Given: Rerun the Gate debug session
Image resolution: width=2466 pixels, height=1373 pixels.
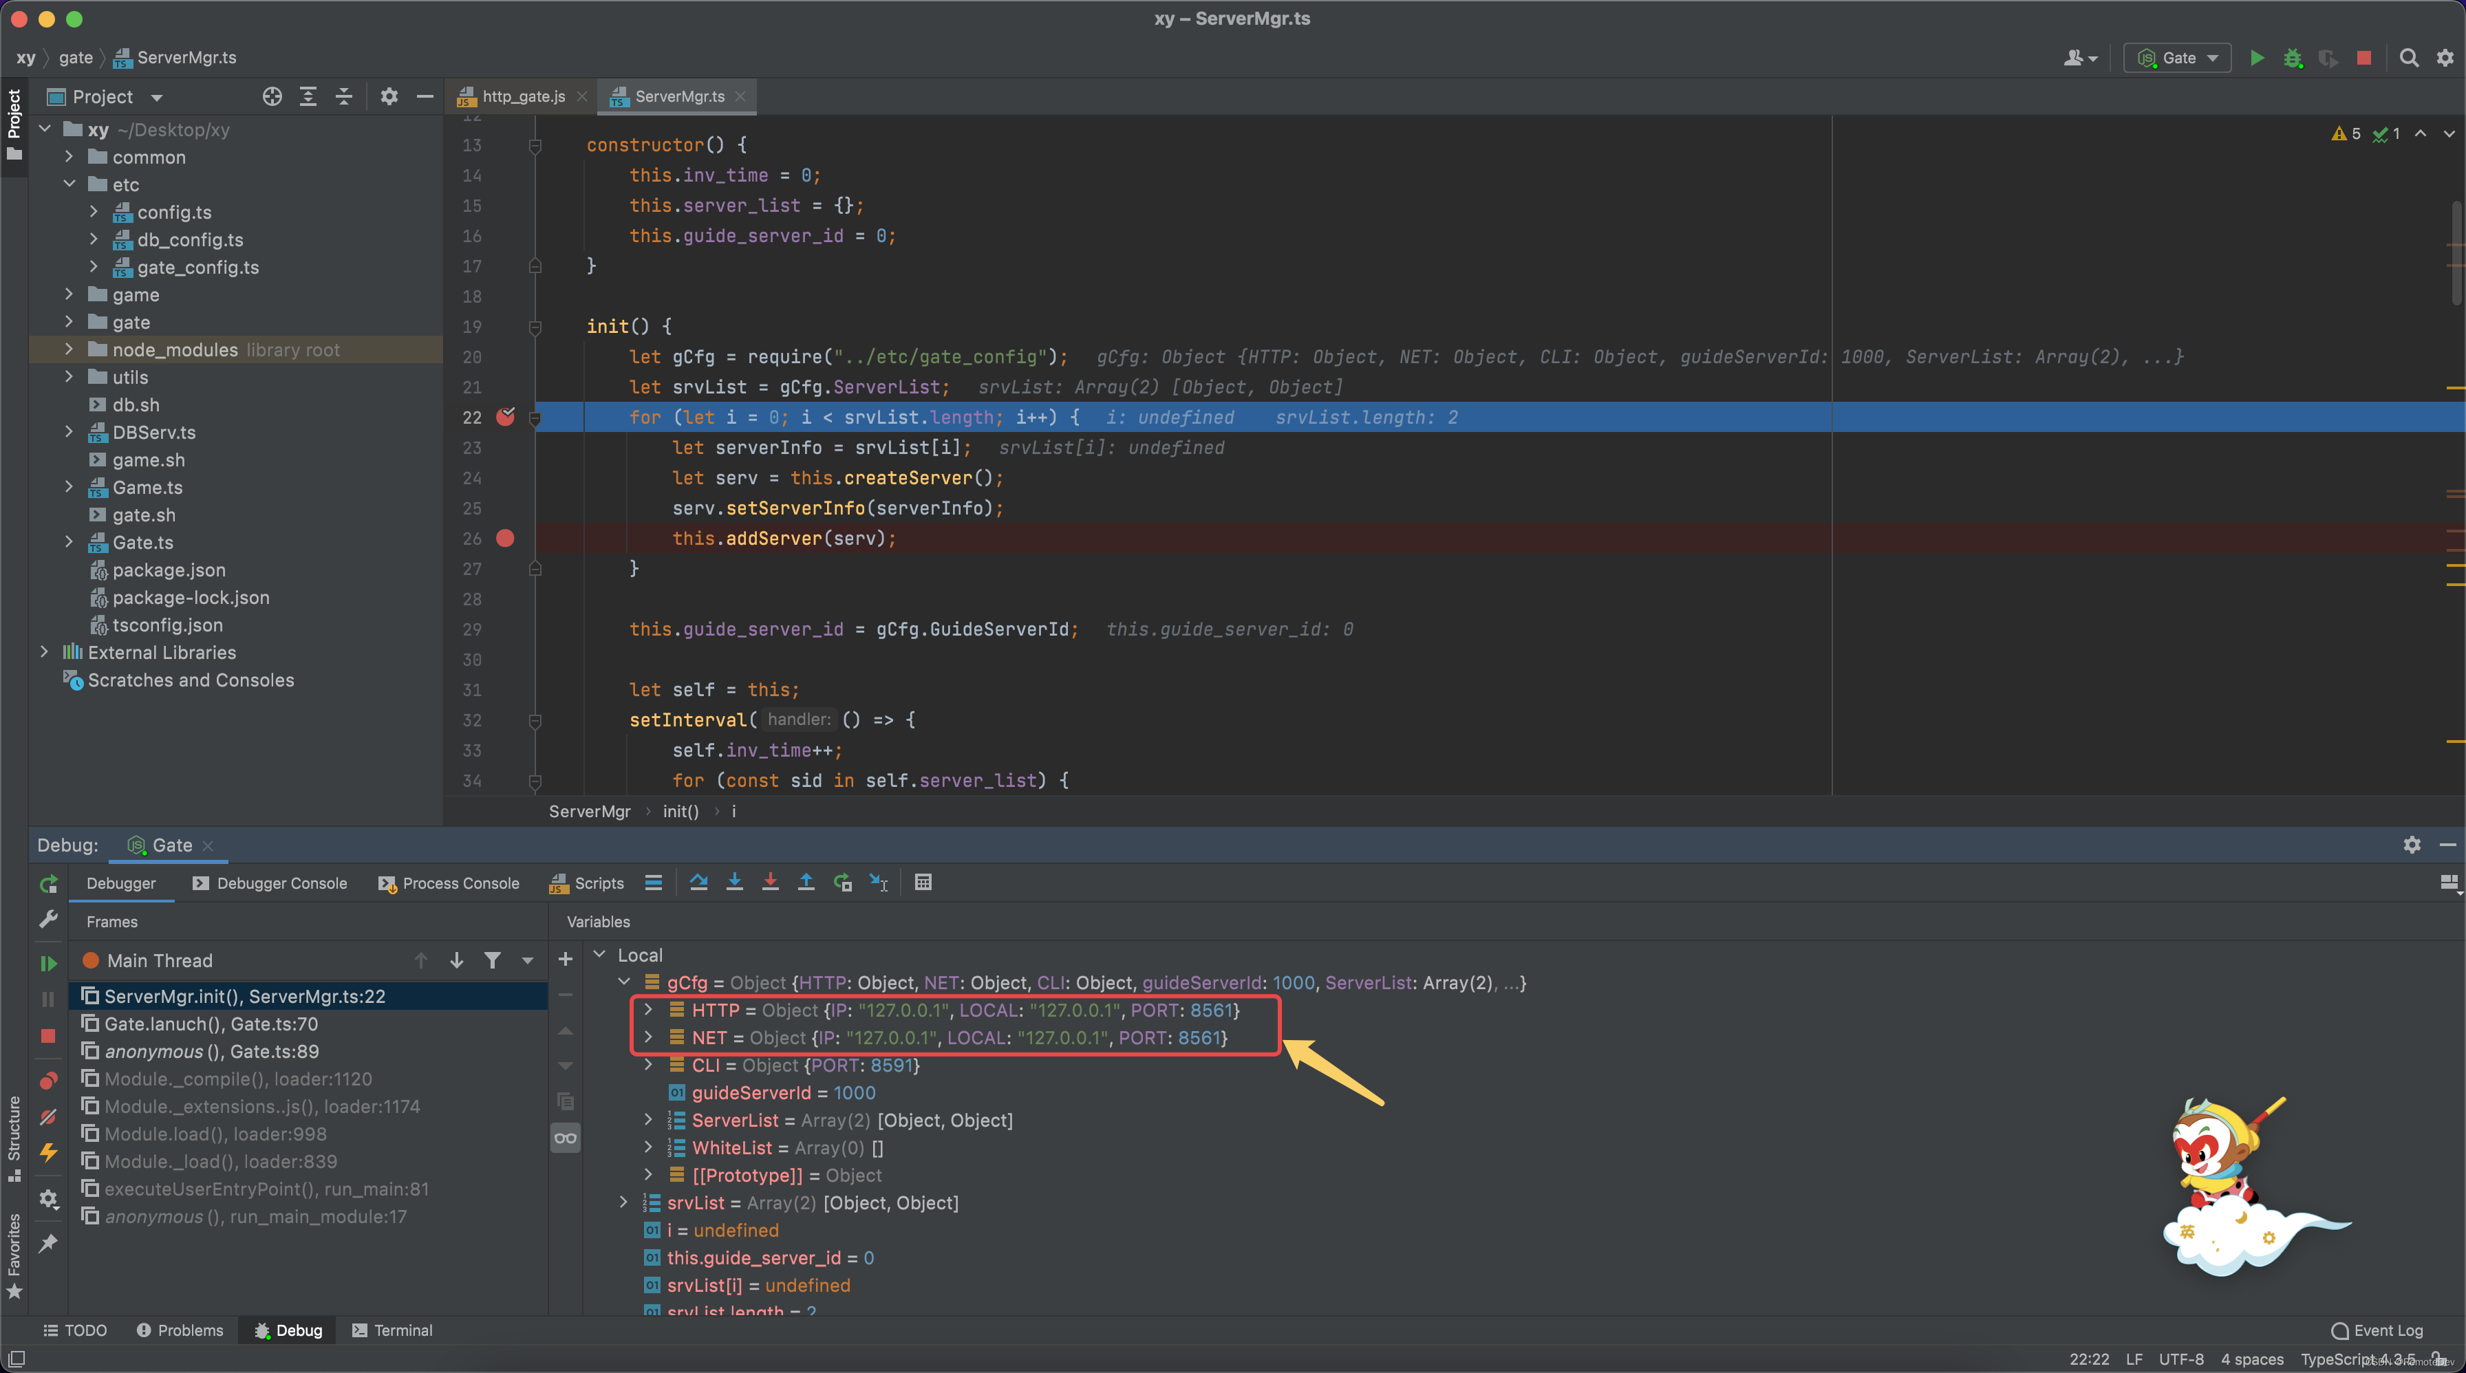Looking at the screenshot, I should click(x=49, y=883).
